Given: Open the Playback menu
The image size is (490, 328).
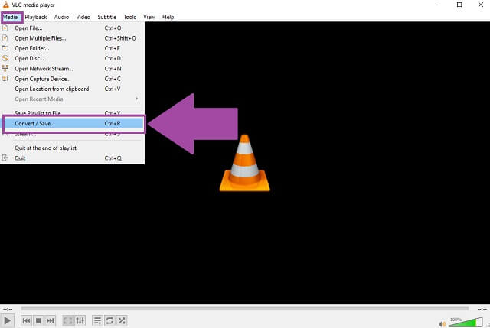Looking at the screenshot, I should click(x=36, y=17).
